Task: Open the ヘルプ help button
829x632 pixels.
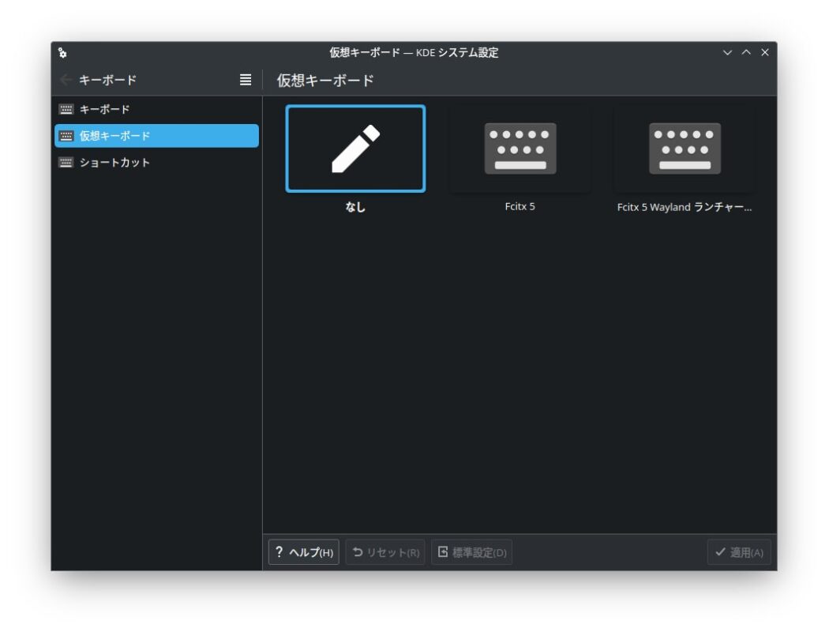Action: 304,553
